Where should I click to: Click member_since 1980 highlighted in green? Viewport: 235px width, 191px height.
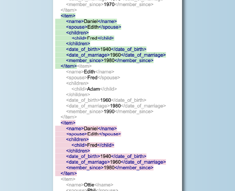(109, 60)
